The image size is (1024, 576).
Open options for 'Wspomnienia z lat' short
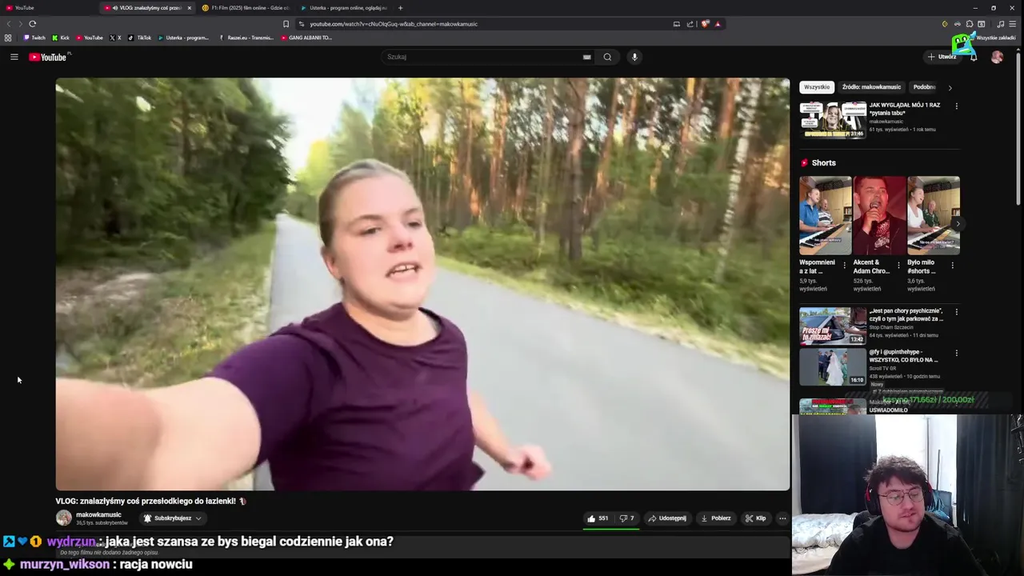coord(844,265)
